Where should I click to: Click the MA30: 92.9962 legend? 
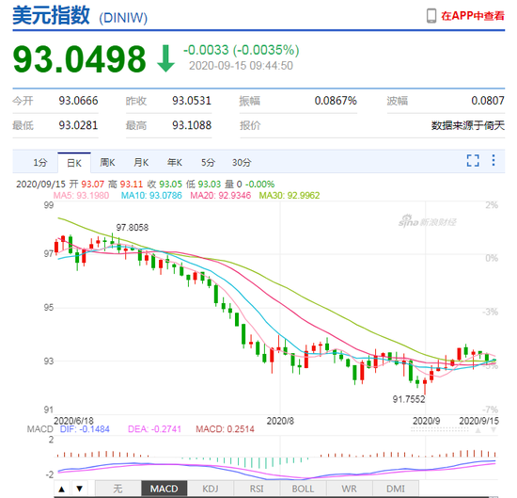290,195
